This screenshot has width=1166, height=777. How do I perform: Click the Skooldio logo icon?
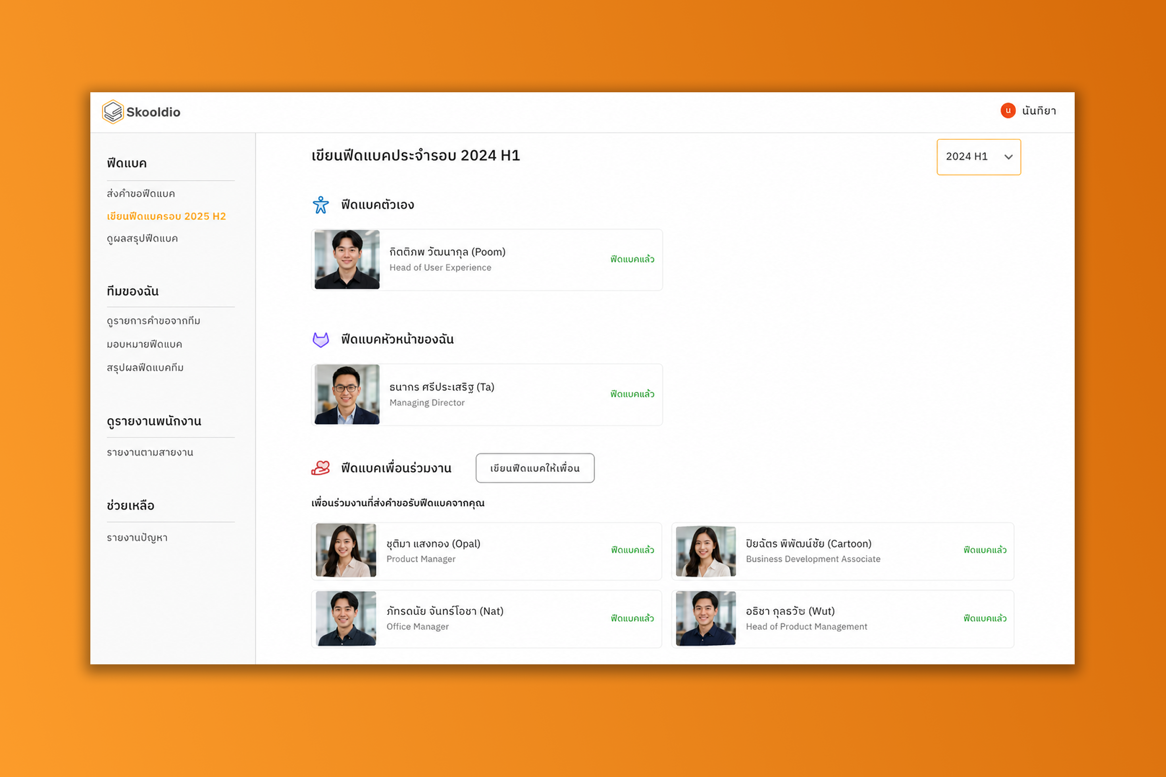click(x=113, y=112)
